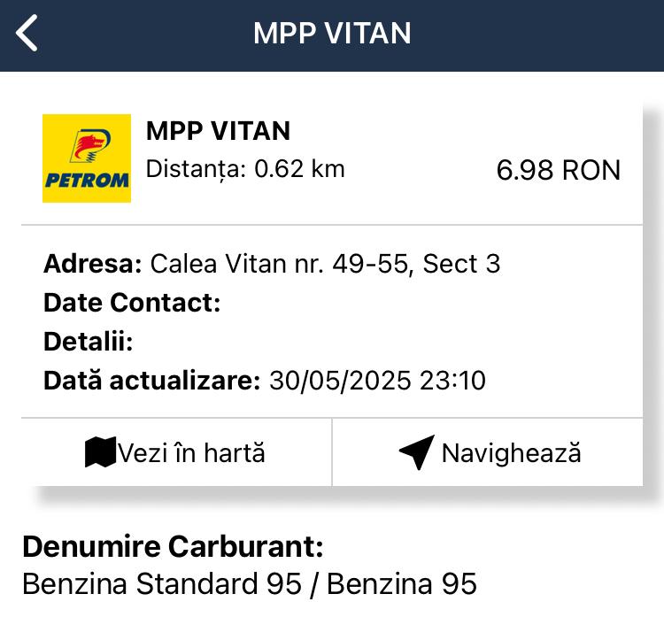The image size is (664, 617).
Task: Click the Petrom station logo
Action: (87, 158)
